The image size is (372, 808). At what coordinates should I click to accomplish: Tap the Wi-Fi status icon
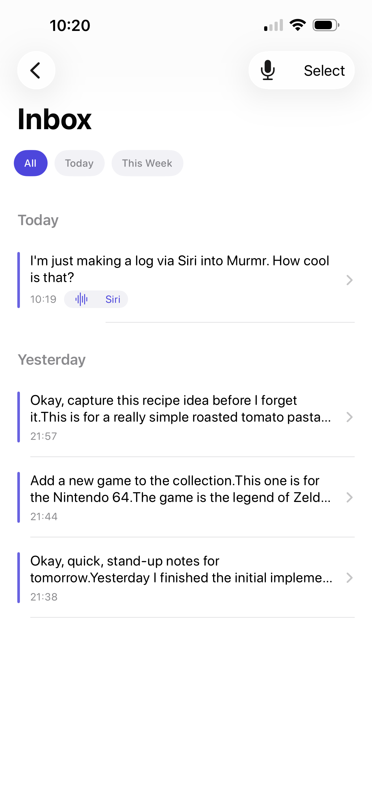[x=298, y=25]
